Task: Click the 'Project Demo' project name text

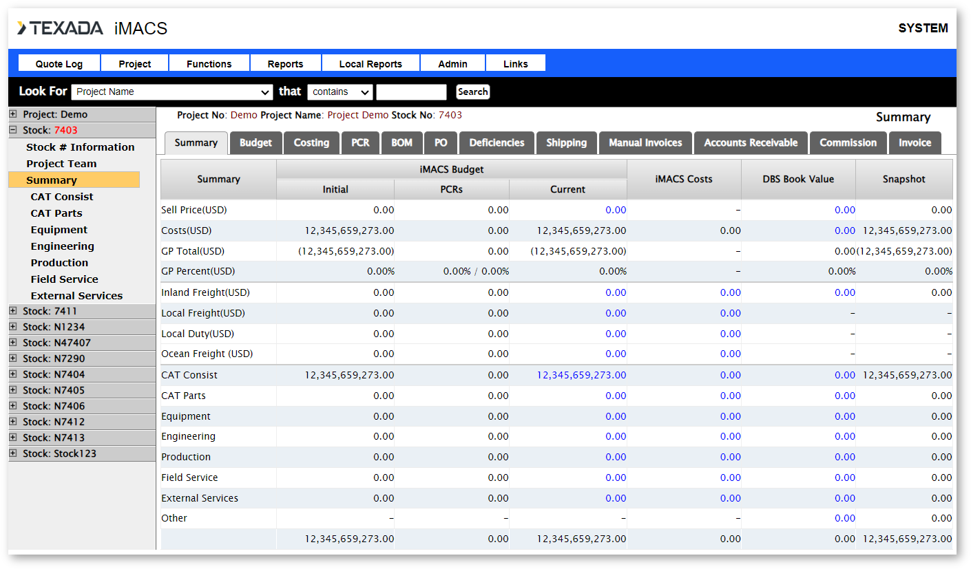Action: click(358, 115)
